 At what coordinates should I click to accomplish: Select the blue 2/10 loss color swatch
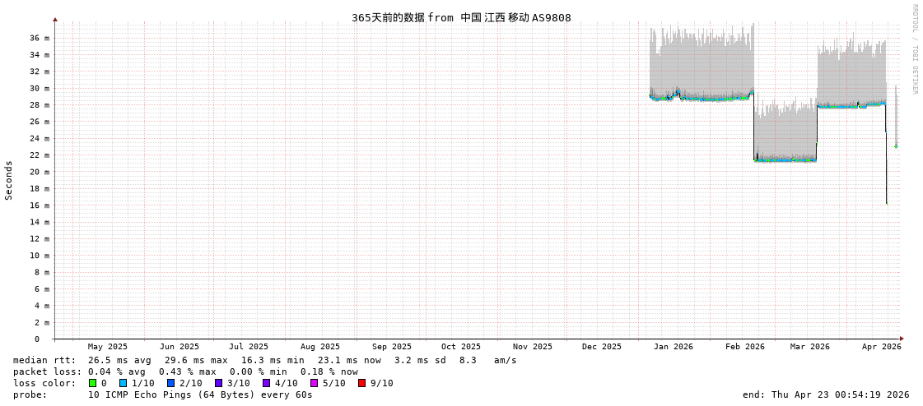coord(170,383)
